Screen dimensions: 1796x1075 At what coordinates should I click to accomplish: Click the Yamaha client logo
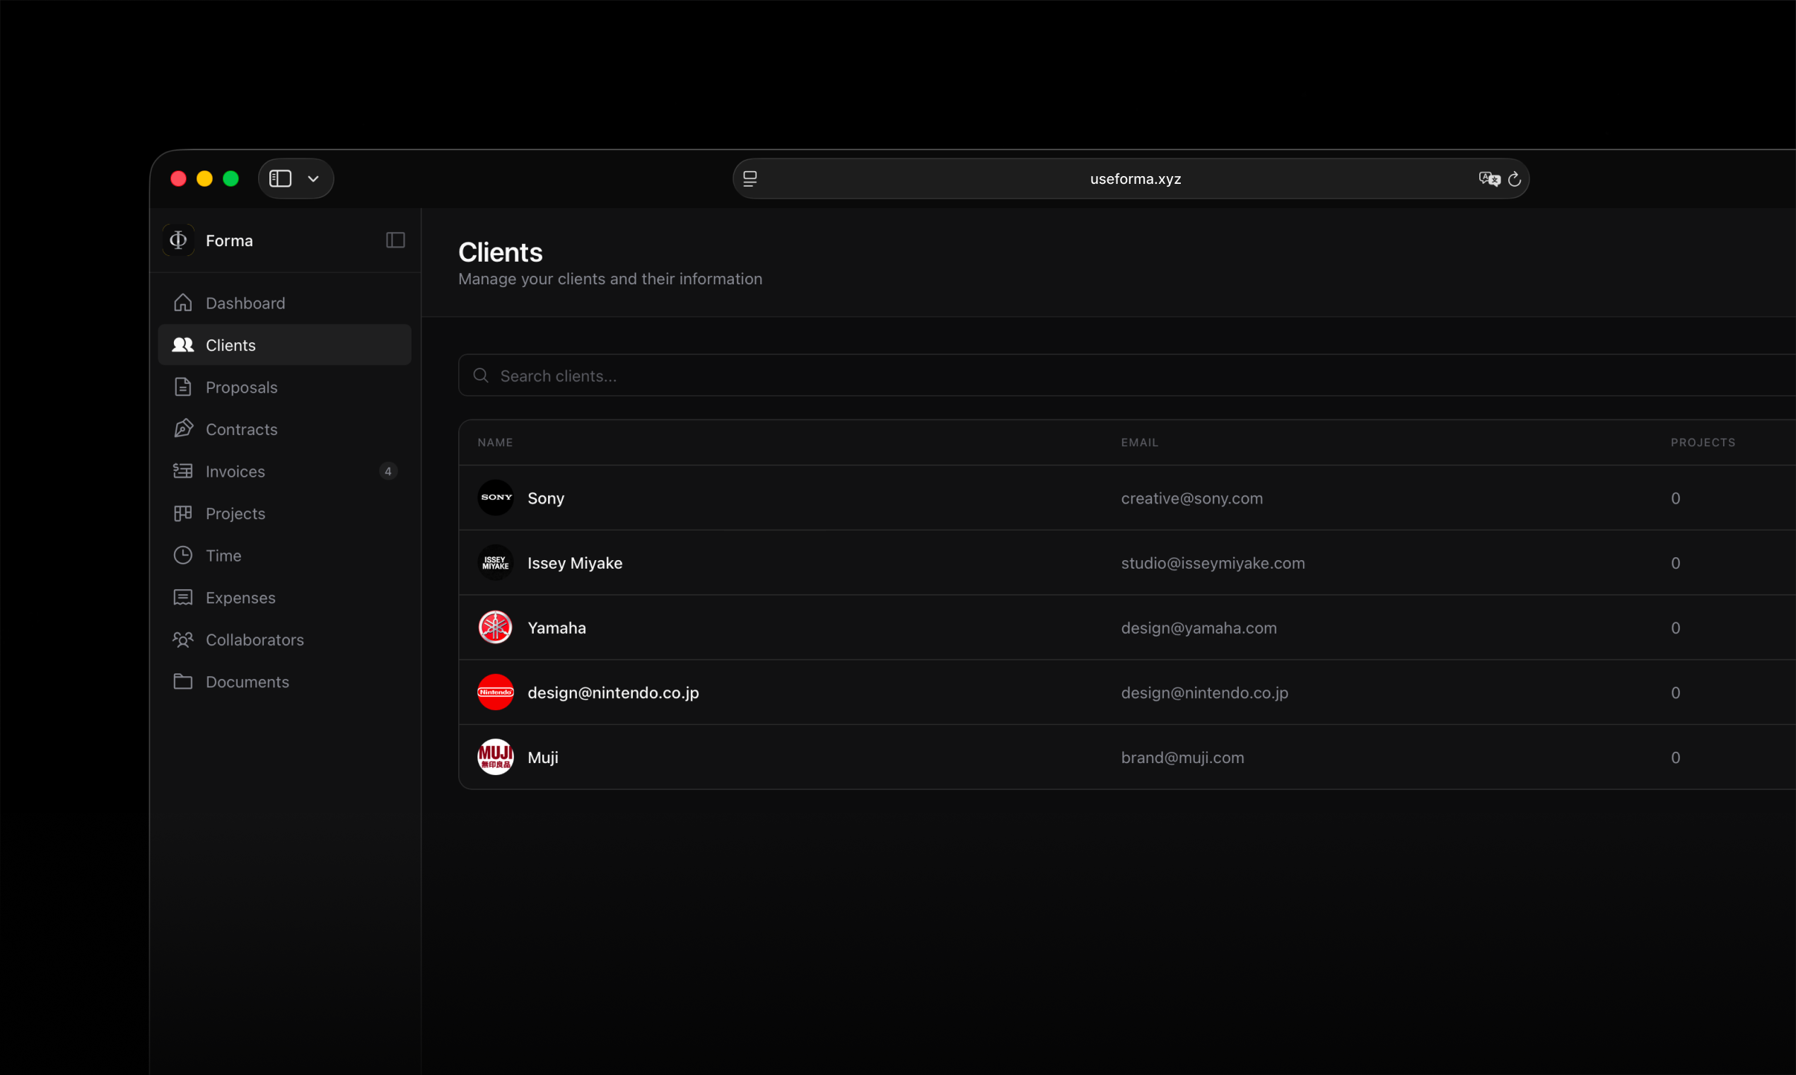(x=496, y=627)
